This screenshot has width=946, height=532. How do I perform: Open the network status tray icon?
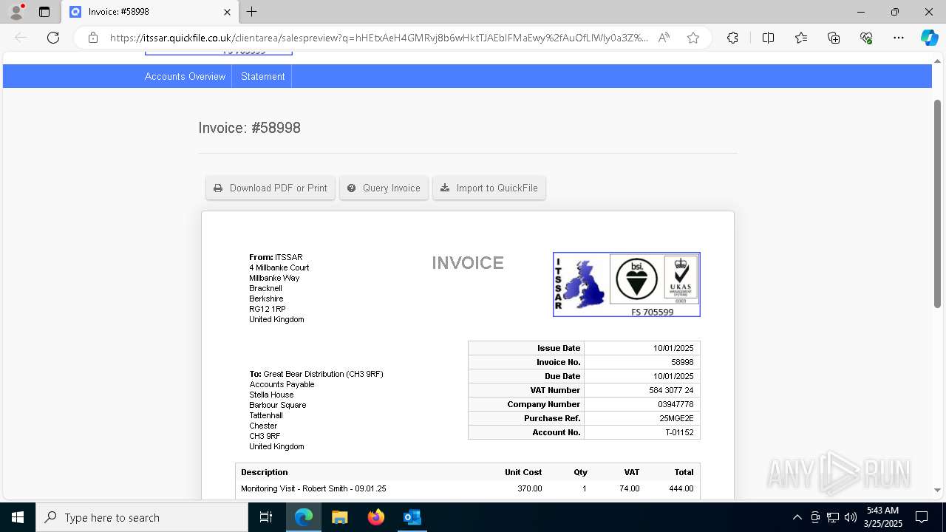pos(833,517)
